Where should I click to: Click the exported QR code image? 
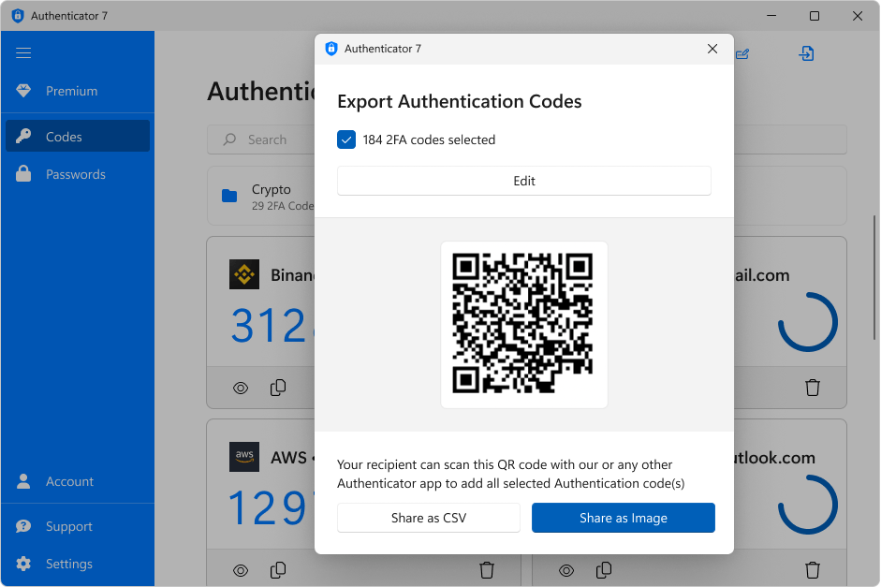pos(523,324)
